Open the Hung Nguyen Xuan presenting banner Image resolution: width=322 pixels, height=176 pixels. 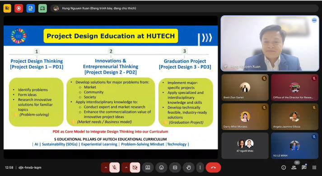184,9
